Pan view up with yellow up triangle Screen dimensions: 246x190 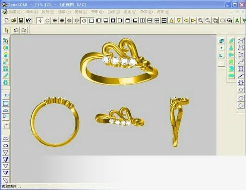click(x=171, y=21)
